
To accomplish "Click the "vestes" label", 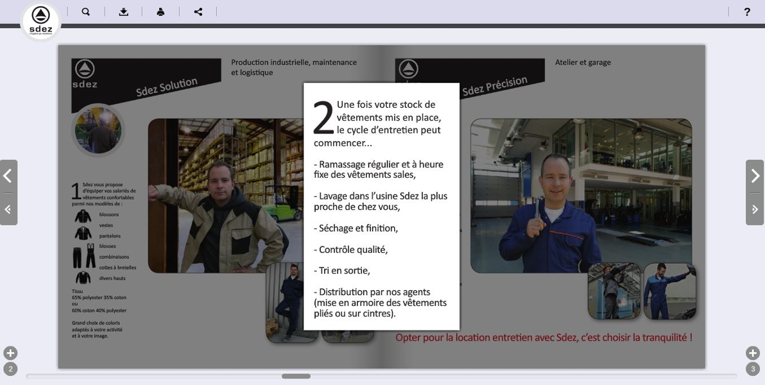I will [107, 225].
